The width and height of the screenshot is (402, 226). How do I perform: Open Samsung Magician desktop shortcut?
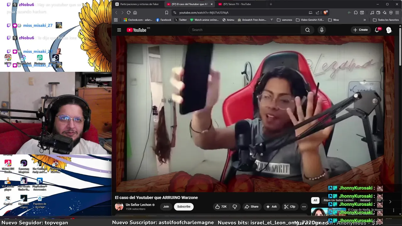click(24, 167)
